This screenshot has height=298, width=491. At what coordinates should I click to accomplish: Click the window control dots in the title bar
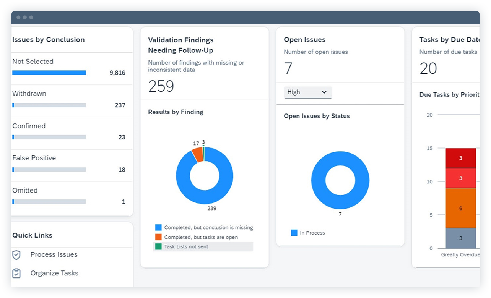pos(24,17)
